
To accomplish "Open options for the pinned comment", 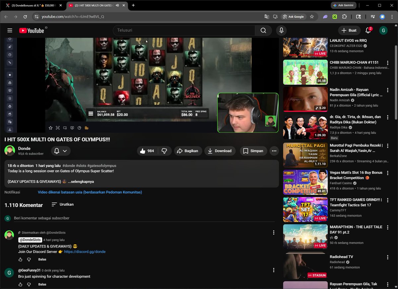I will click(274, 233).
